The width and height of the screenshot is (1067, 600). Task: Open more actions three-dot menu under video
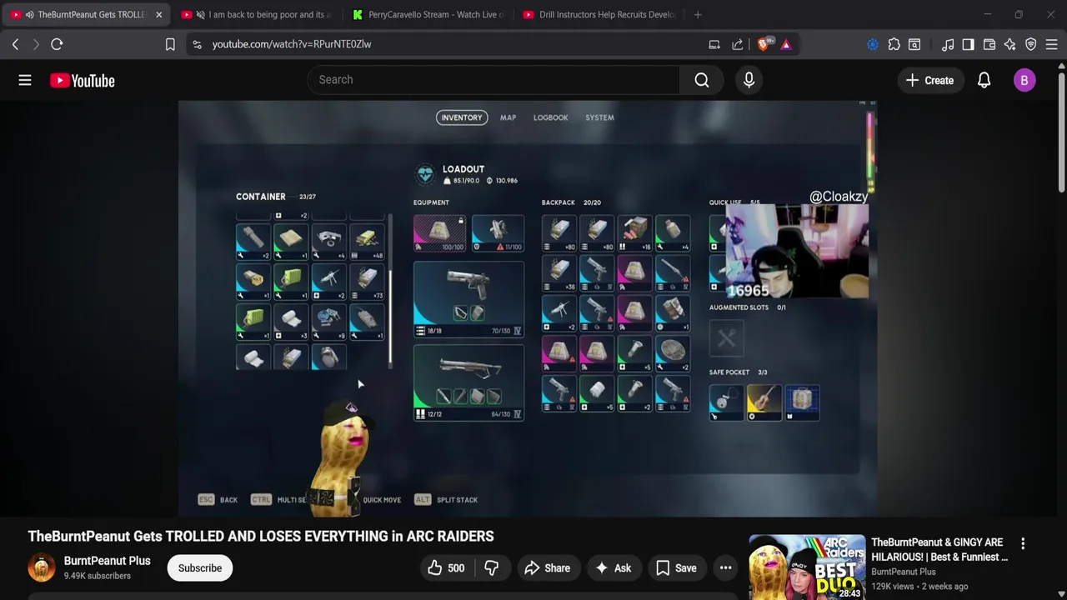pos(726,568)
